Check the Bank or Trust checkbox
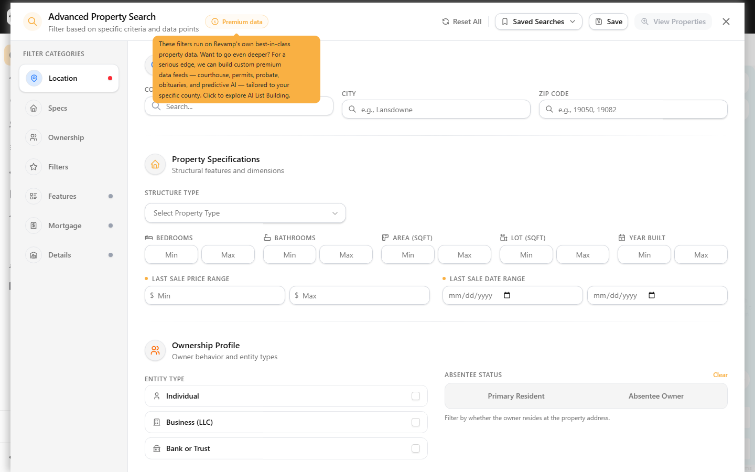This screenshot has height=472, width=755. (x=416, y=448)
